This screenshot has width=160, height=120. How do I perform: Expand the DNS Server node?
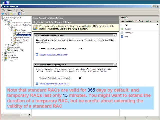tap(6, 45)
